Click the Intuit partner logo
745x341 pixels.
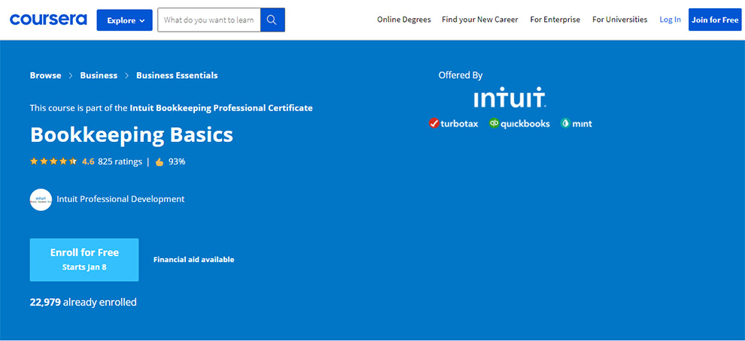pyautogui.click(x=509, y=97)
